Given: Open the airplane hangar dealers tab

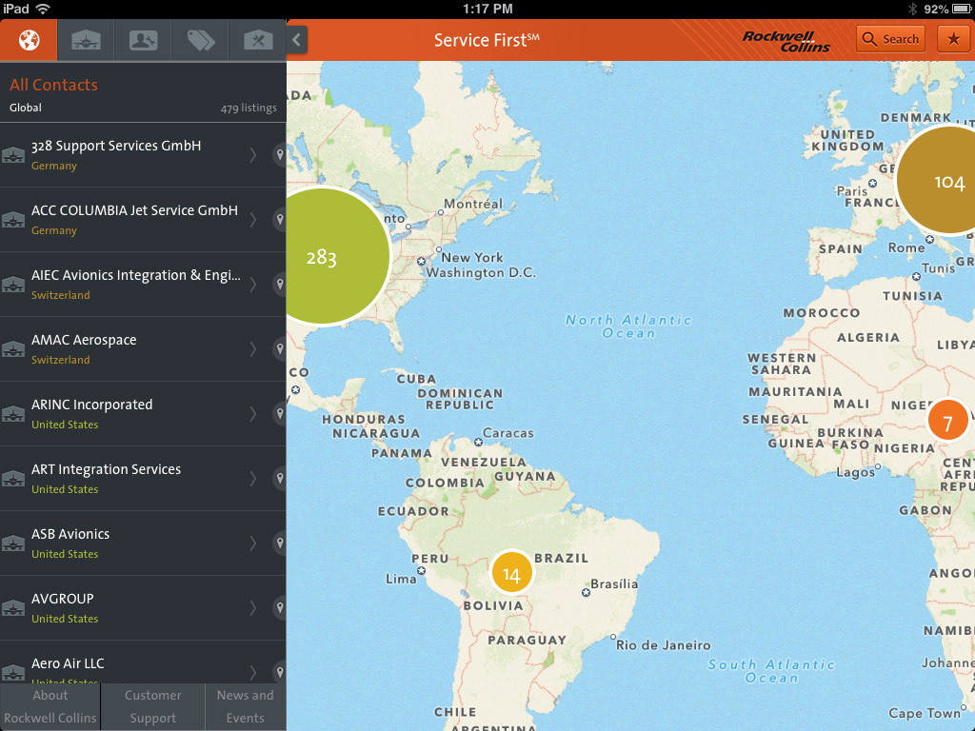Looking at the screenshot, I should (x=86, y=40).
